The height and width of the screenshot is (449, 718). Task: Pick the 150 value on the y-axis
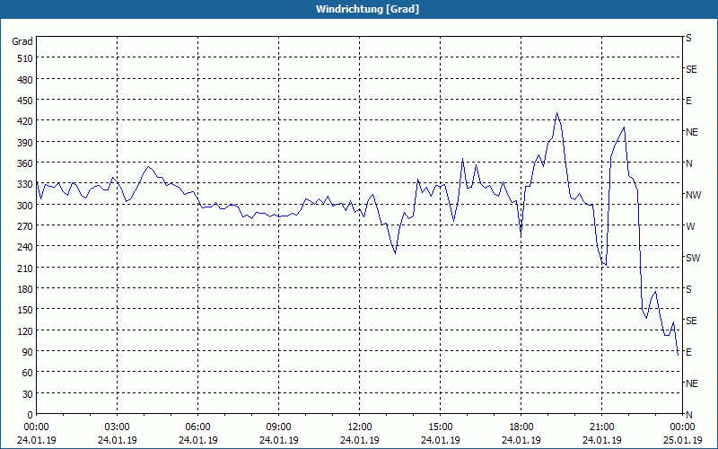[25, 310]
